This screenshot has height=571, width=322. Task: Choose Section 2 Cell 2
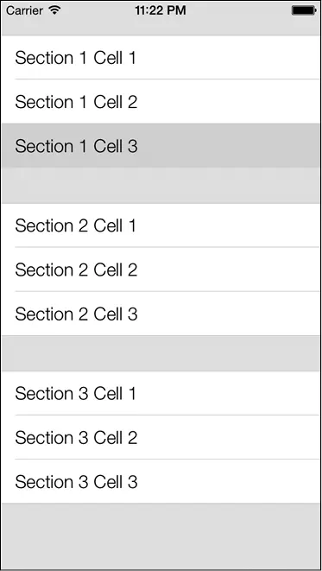[x=161, y=270]
